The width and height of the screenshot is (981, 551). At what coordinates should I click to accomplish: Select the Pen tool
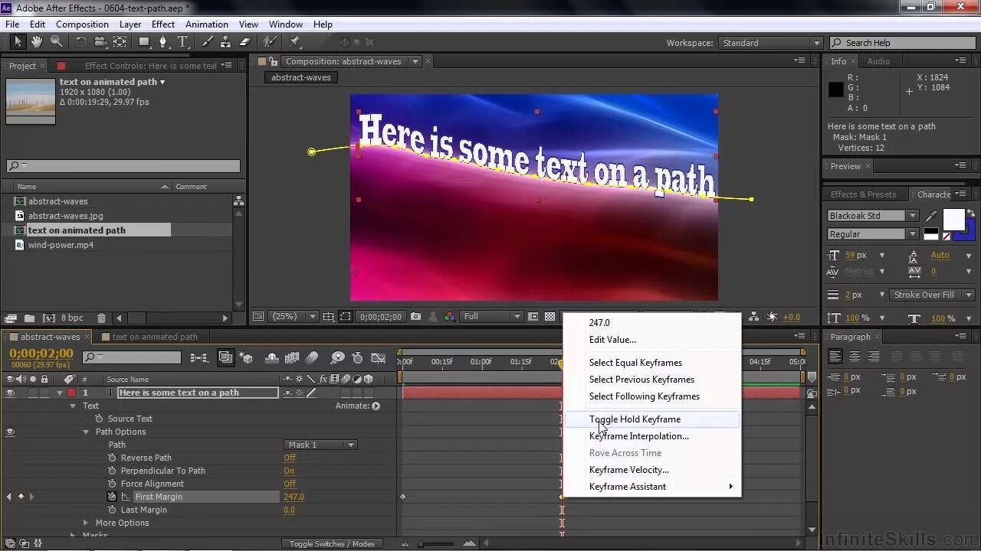163,42
